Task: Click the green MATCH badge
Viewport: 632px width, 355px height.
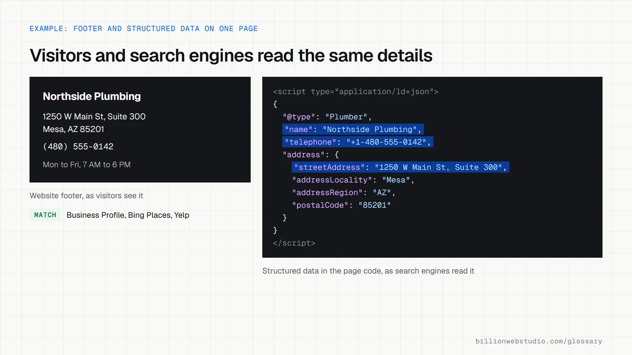Action: click(x=45, y=215)
